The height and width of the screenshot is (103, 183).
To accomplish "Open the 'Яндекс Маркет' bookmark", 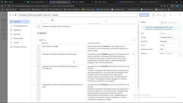I will point(11,9).
